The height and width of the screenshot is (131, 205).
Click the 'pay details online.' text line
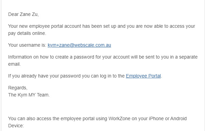pyautogui.click(x=27, y=33)
